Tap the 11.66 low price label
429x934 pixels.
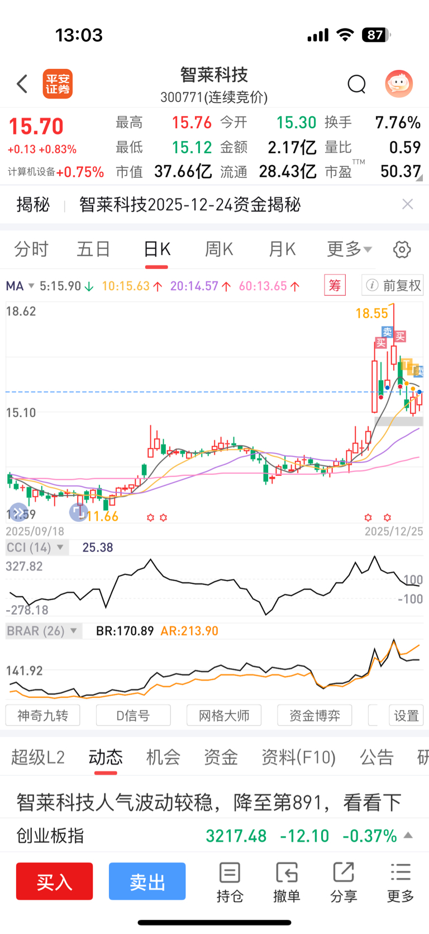(x=103, y=516)
